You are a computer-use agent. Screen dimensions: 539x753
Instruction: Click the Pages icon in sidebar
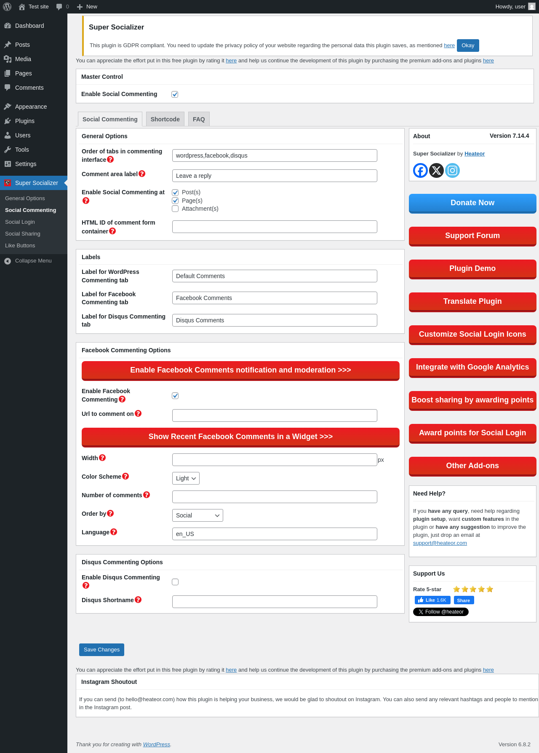[x=8, y=73]
